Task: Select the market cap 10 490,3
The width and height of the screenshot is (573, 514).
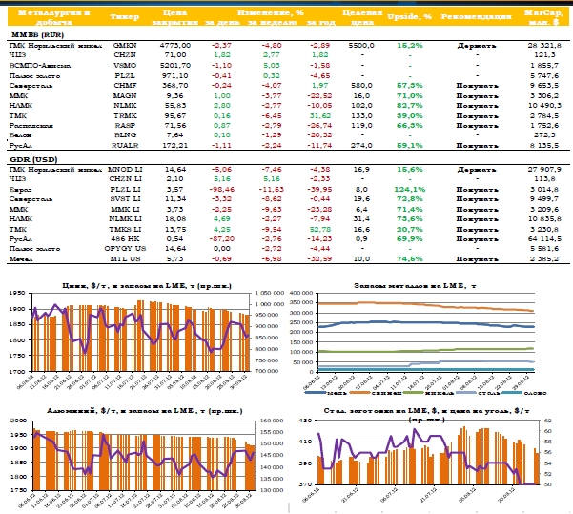Action: click(x=544, y=106)
